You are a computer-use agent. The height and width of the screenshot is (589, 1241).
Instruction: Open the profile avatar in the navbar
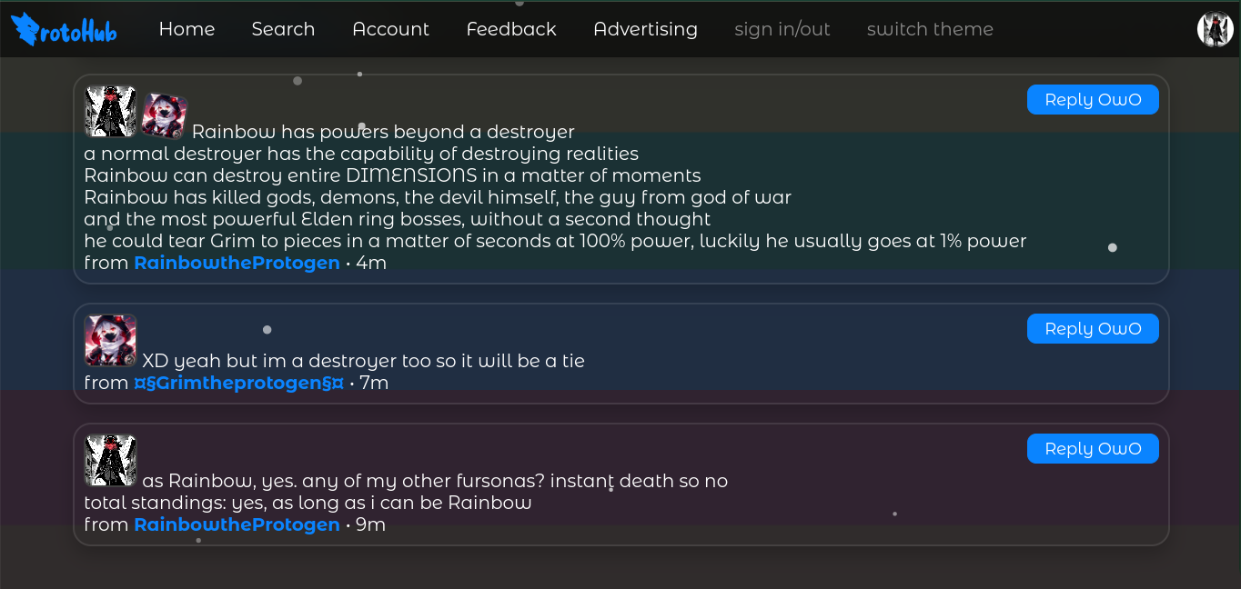pyautogui.click(x=1215, y=29)
